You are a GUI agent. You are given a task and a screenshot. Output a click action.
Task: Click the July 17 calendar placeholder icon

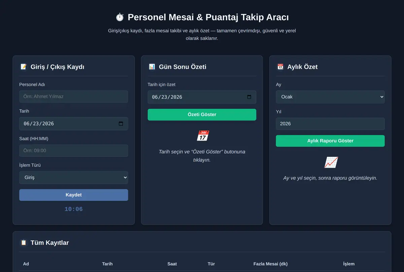(x=202, y=136)
